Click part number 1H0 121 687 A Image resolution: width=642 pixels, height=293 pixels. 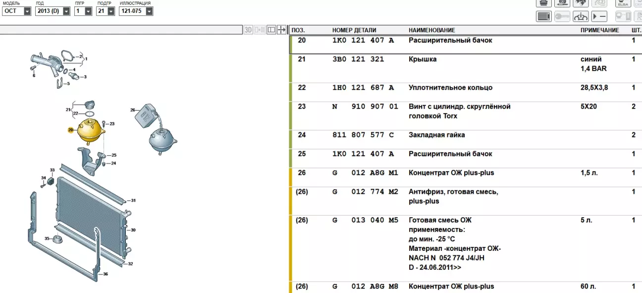click(363, 87)
